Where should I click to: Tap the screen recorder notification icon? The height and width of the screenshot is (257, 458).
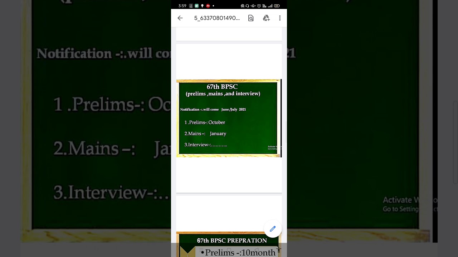coord(191,6)
